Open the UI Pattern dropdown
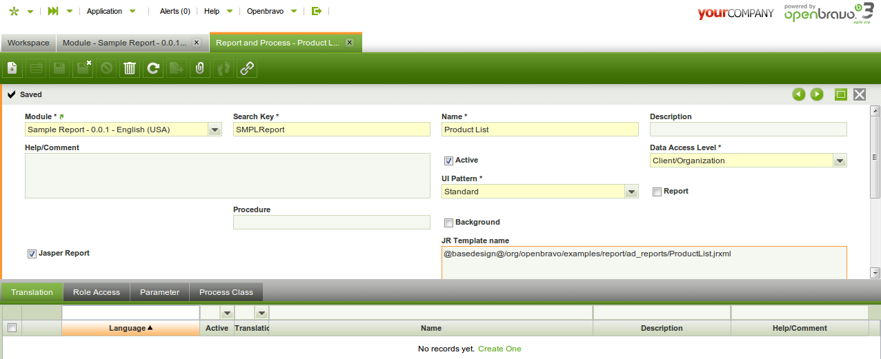 tap(631, 192)
